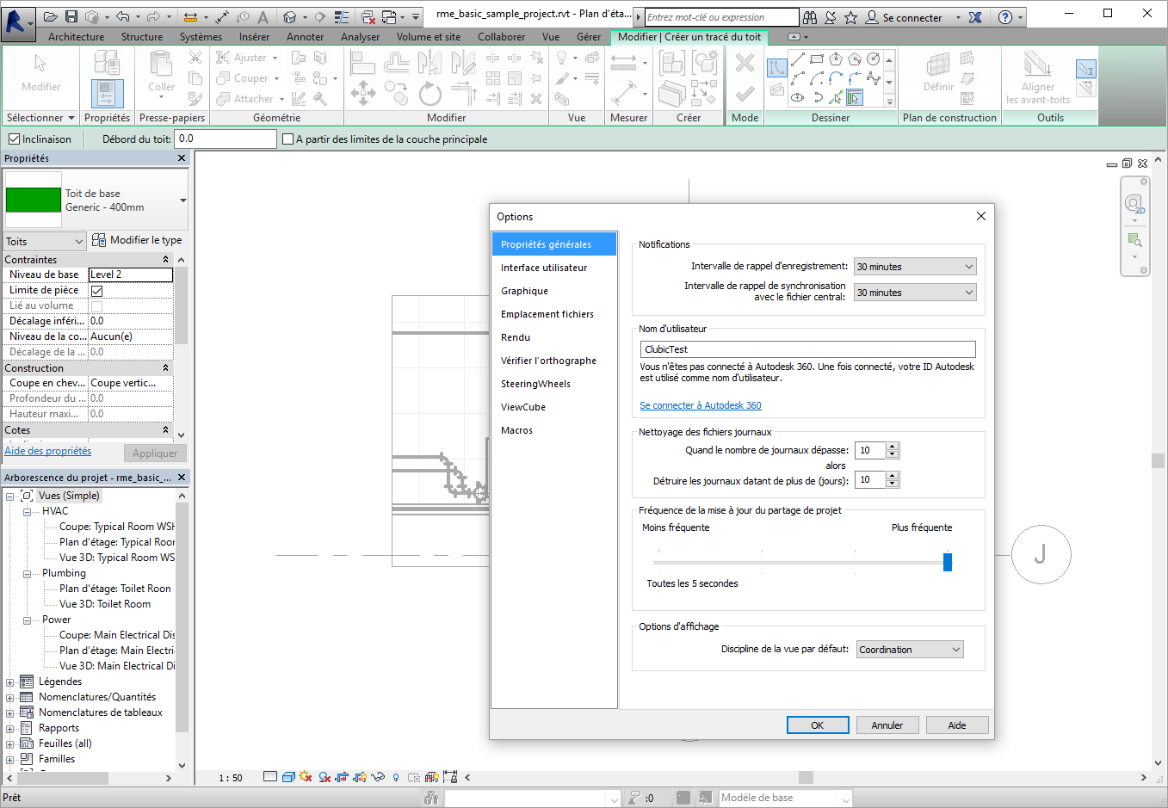Toggle the Properties palette ribbon button

point(108,93)
